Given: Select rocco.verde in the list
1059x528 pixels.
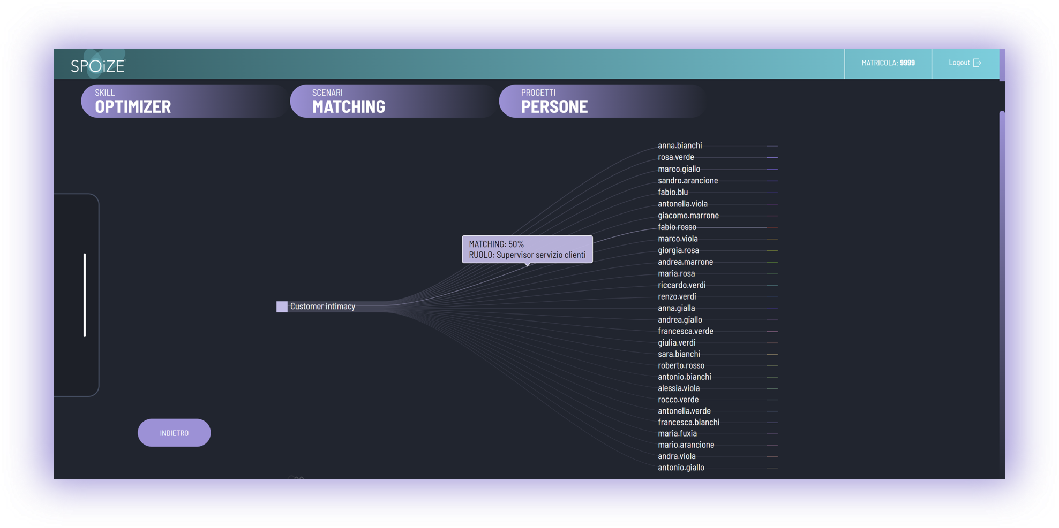Looking at the screenshot, I should coord(678,400).
